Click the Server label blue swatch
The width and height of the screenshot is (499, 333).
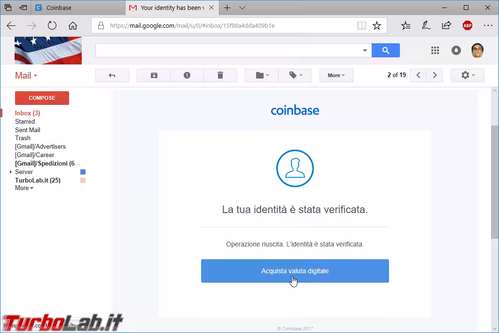point(83,172)
